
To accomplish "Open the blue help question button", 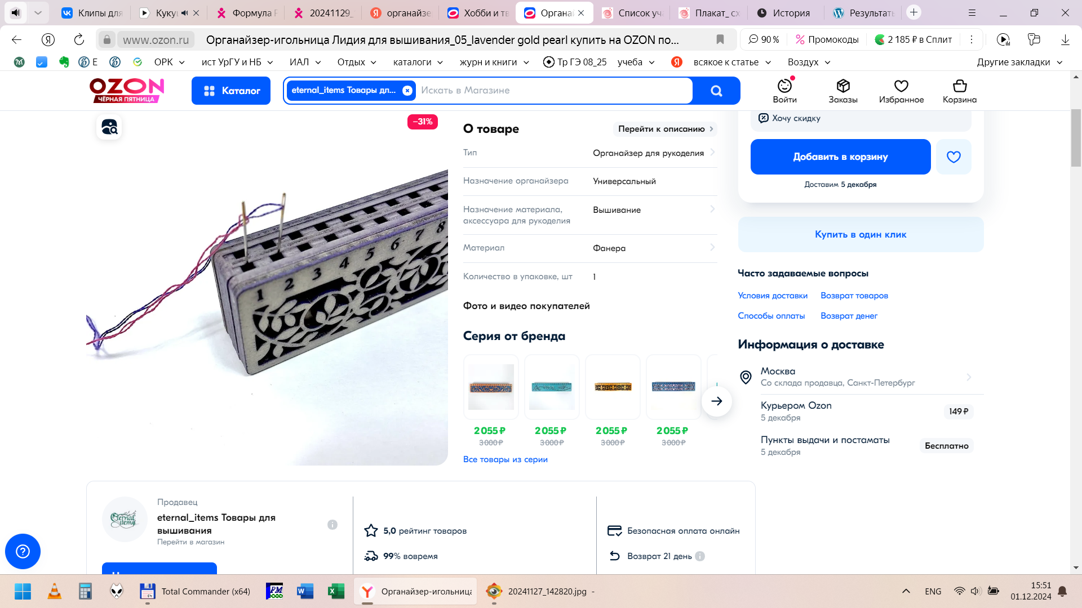I will [23, 551].
